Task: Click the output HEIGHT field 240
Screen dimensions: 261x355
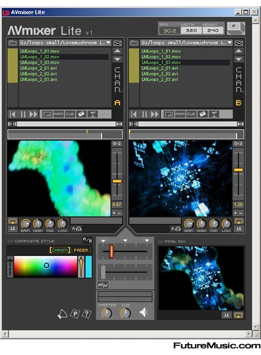Action: 213,30
